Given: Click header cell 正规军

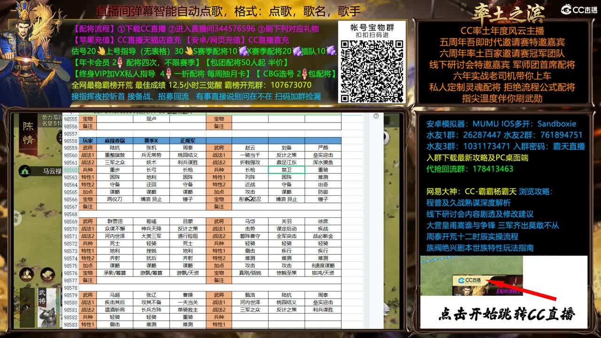Looking at the screenshot, I should click(x=188, y=141).
